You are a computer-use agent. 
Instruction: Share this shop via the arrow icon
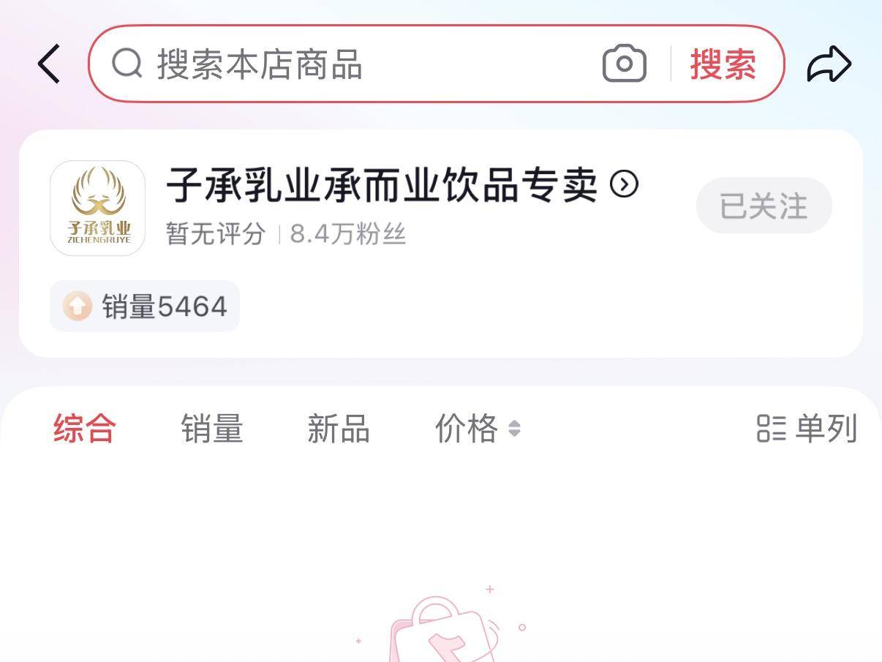point(829,64)
